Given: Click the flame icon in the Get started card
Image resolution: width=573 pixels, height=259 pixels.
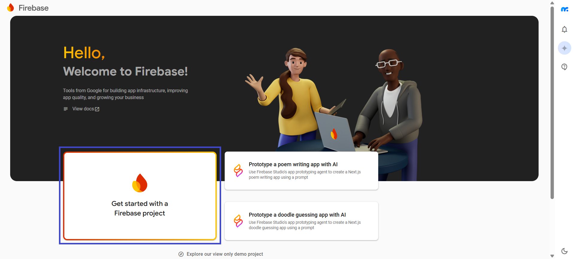Looking at the screenshot, I should coord(140,183).
